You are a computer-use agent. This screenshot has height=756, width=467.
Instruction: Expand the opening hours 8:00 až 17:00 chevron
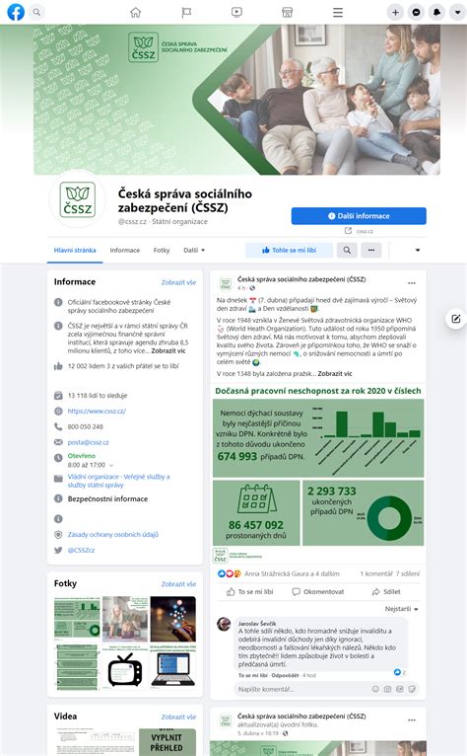point(111,465)
